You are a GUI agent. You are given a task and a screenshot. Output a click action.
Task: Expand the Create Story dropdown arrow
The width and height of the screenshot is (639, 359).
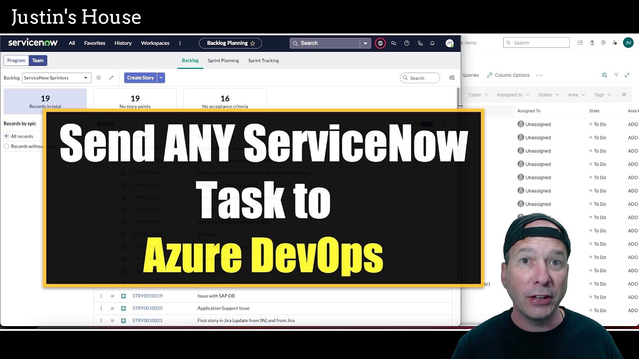[161, 78]
